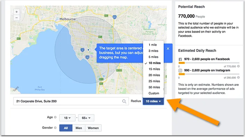Select Women gender button
Viewport: 245px width, 137px height.
pos(93,128)
